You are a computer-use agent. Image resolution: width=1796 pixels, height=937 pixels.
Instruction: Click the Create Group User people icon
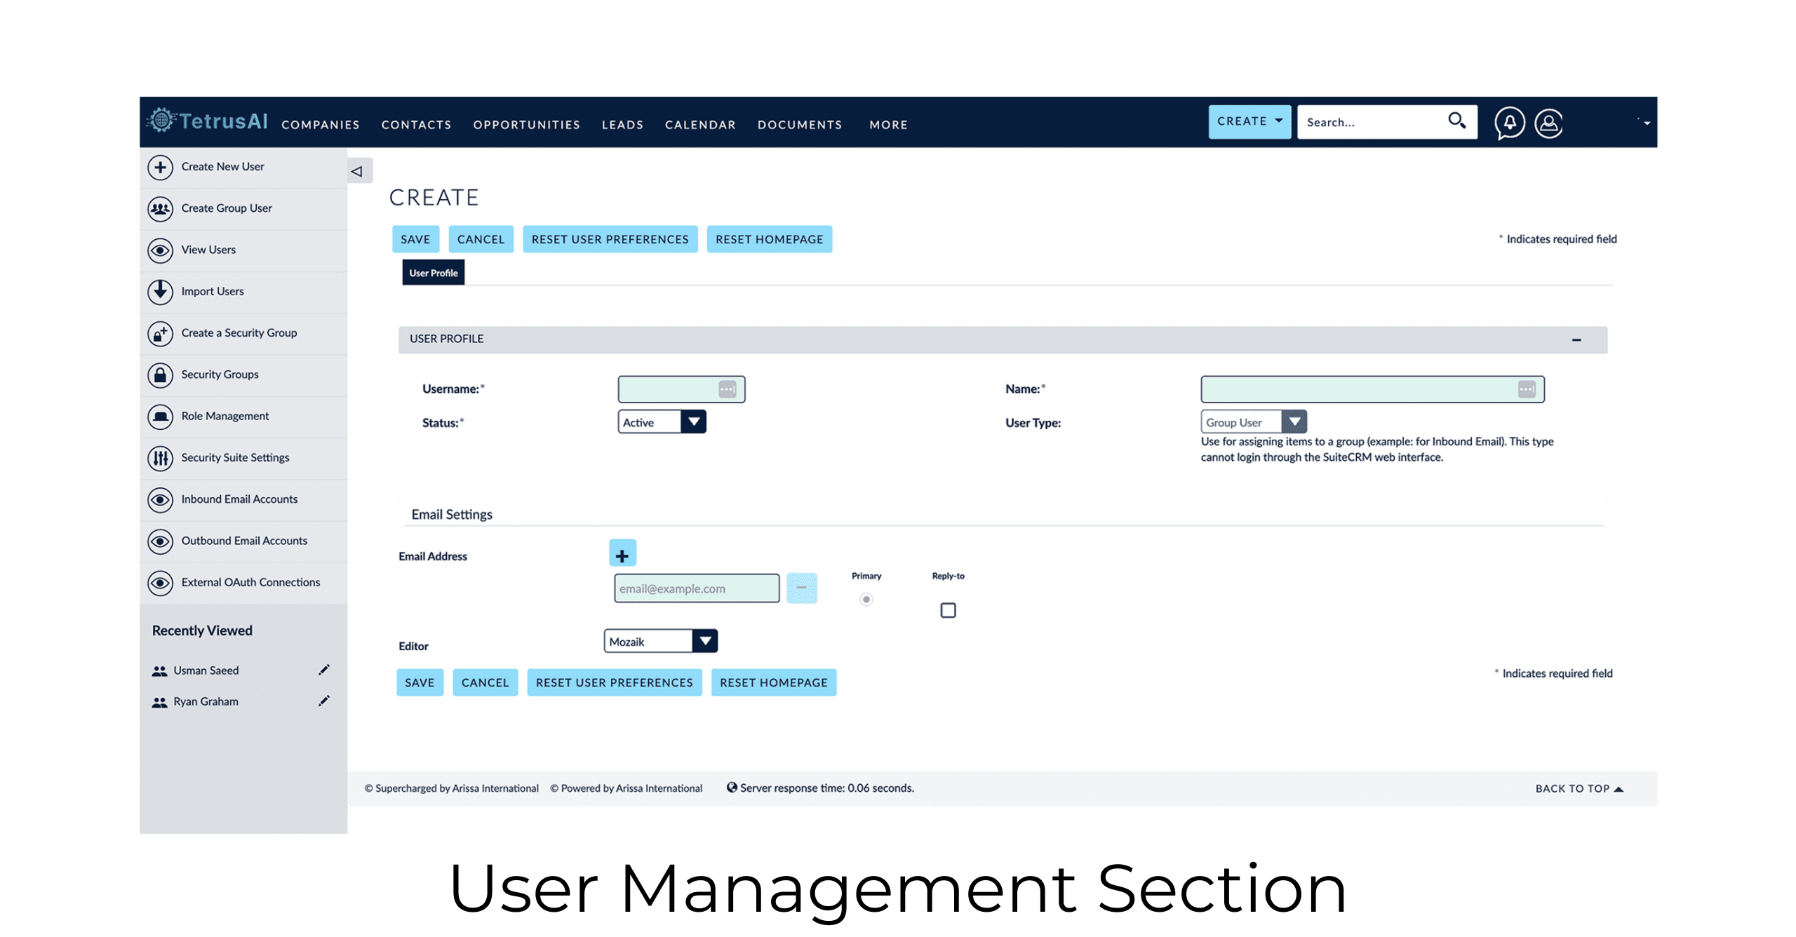pyautogui.click(x=160, y=208)
